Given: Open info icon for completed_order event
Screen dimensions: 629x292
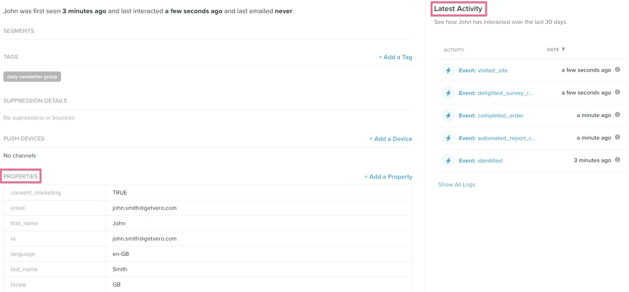Looking at the screenshot, I should click(x=617, y=115).
